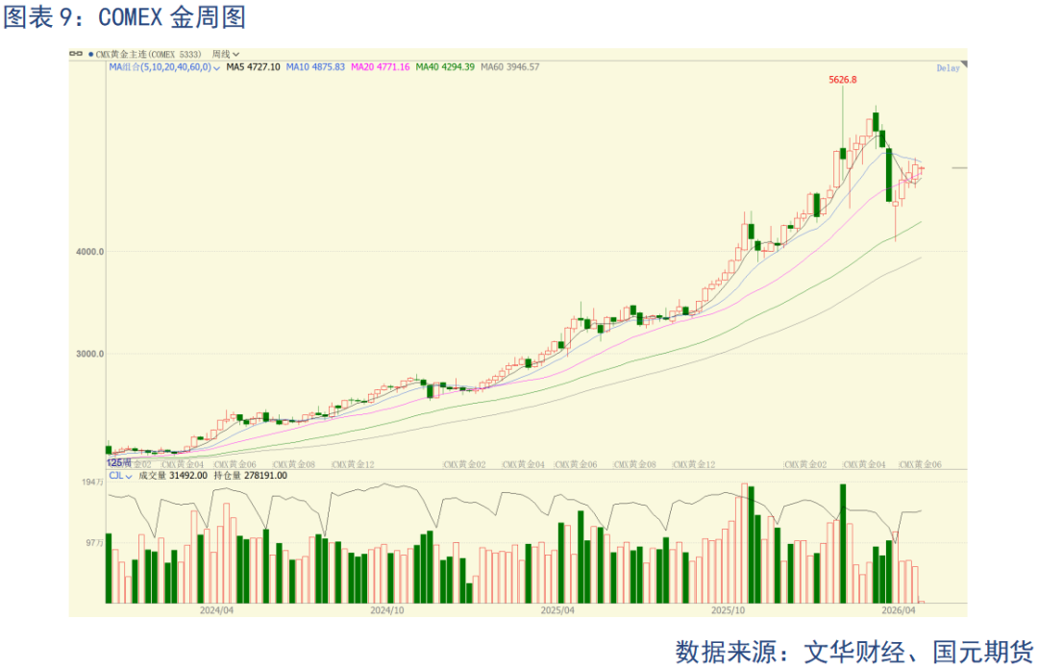
Task: Click the 4000.0 price axis label
Action: coord(88,252)
